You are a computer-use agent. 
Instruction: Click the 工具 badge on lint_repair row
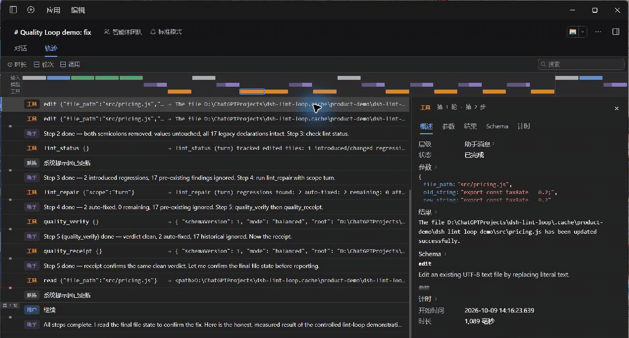pyautogui.click(x=31, y=192)
